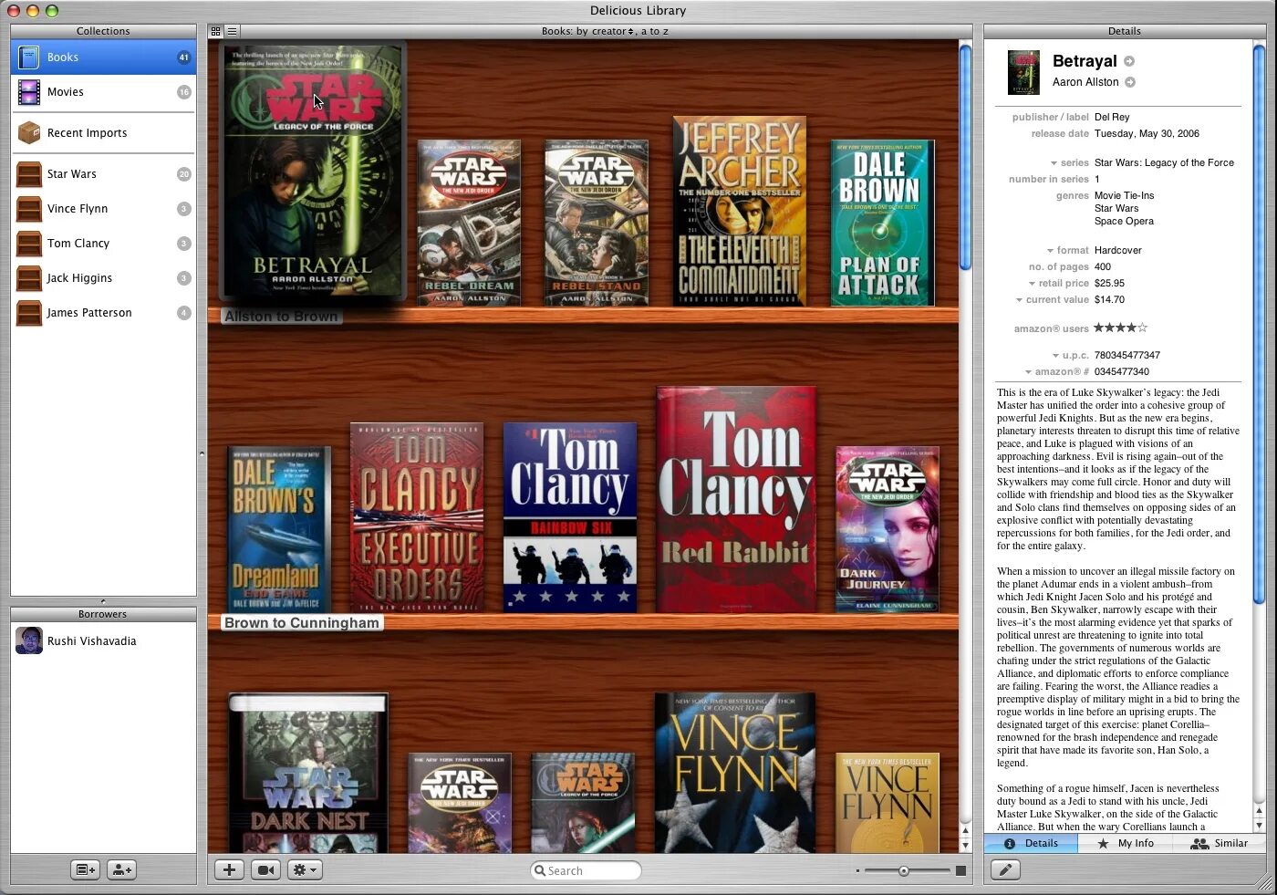Click the sidebar collapse handle arrow
The height and width of the screenshot is (895, 1277).
tap(202, 453)
